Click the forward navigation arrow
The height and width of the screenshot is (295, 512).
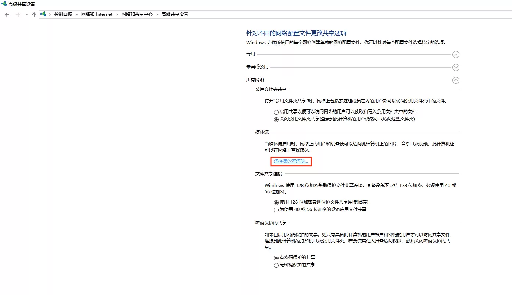(x=18, y=14)
